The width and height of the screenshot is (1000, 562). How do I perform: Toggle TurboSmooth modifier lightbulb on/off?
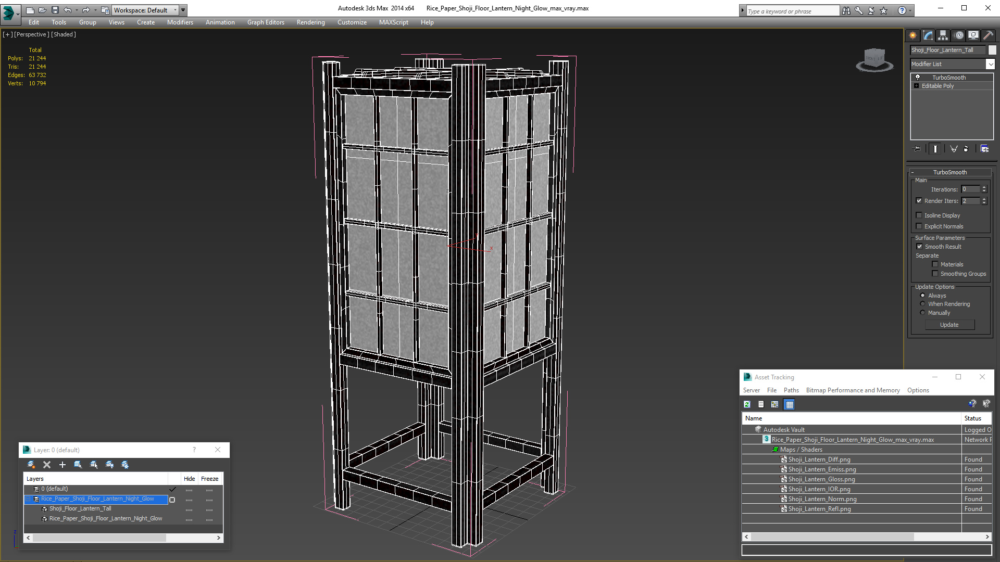[x=918, y=77]
